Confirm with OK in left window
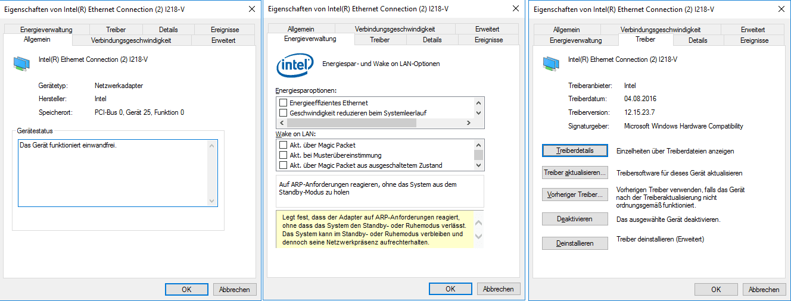Screen dimensions: 791x301 186,290
